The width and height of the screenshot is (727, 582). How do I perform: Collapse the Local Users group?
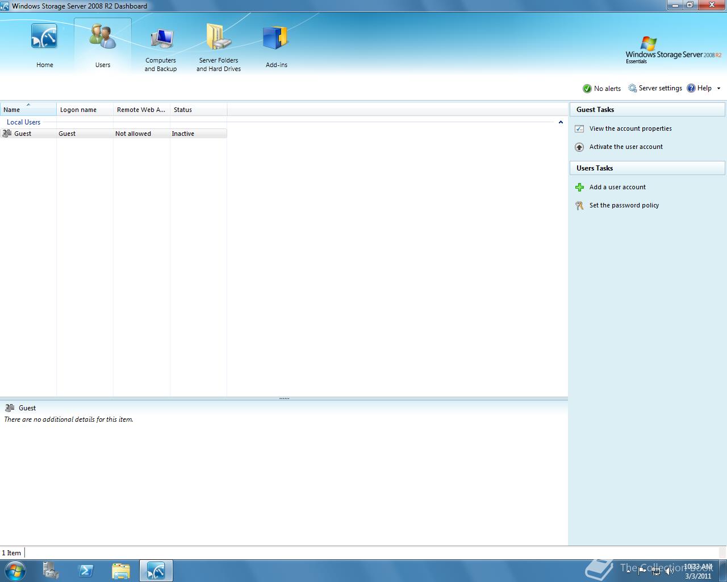coord(561,122)
